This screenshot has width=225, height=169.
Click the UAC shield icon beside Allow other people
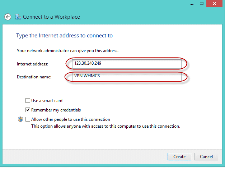tap(20, 119)
